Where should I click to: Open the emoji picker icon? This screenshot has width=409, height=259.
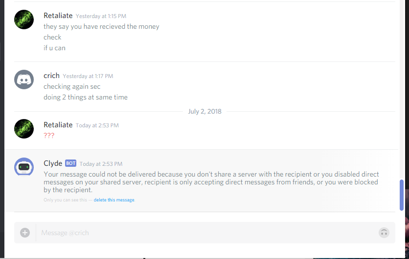pos(384,233)
